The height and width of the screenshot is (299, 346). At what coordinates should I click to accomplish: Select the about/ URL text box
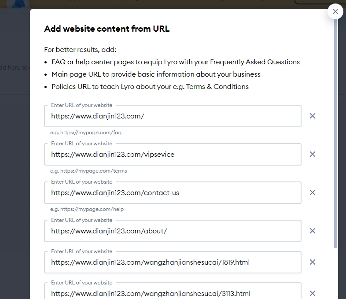pos(173,231)
